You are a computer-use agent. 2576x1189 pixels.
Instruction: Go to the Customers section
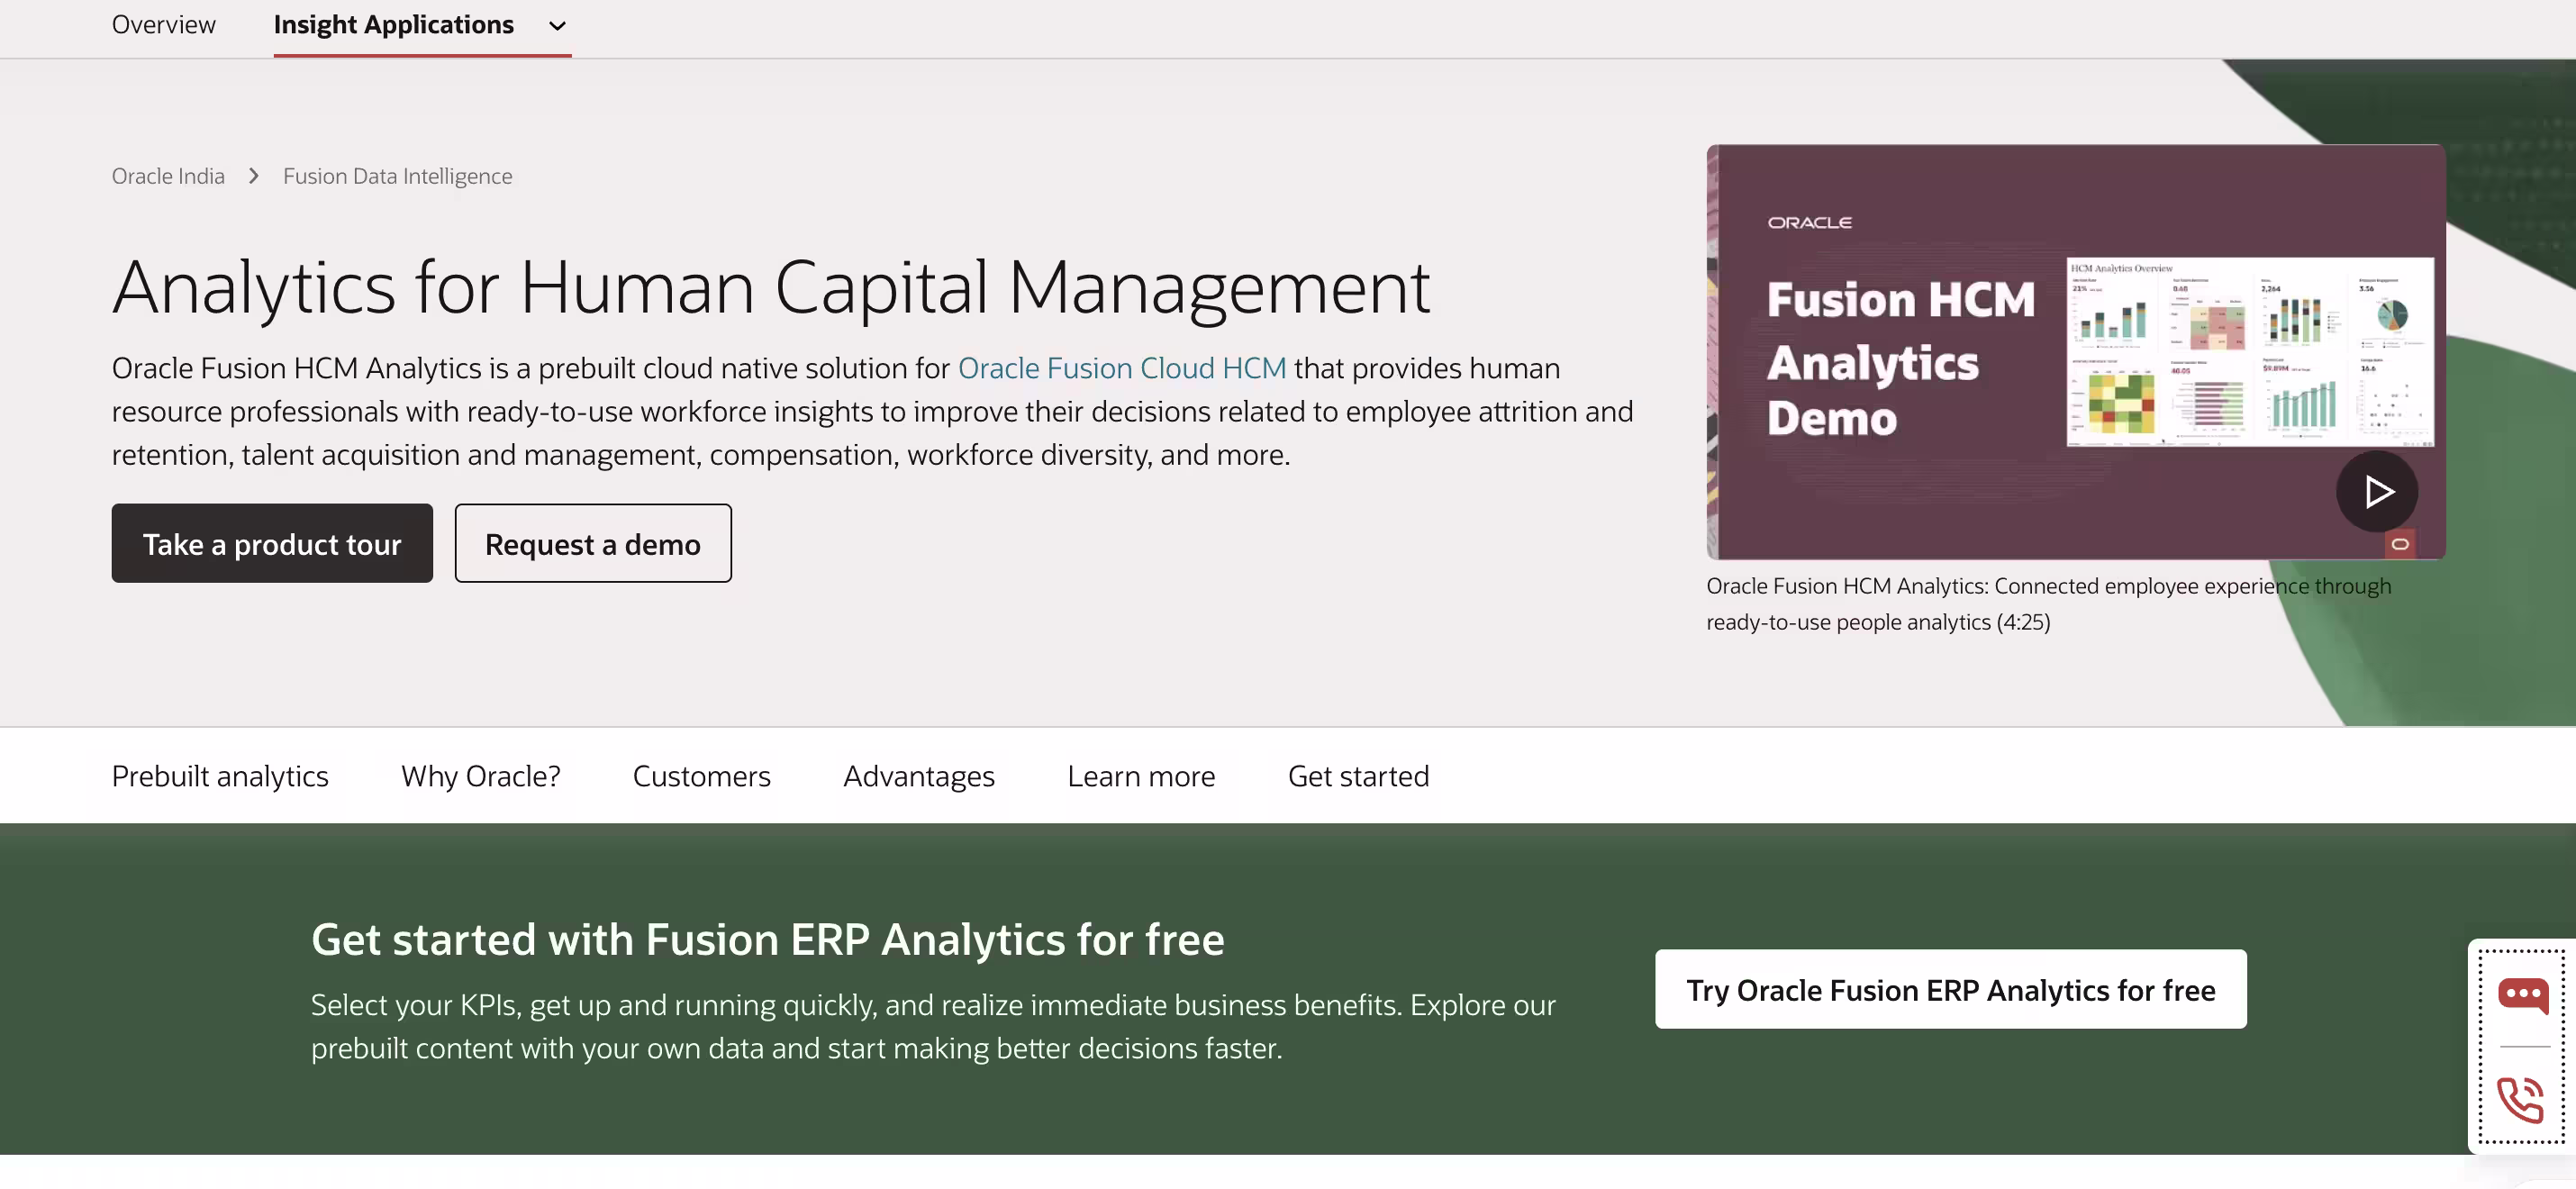tap(702, 776)
